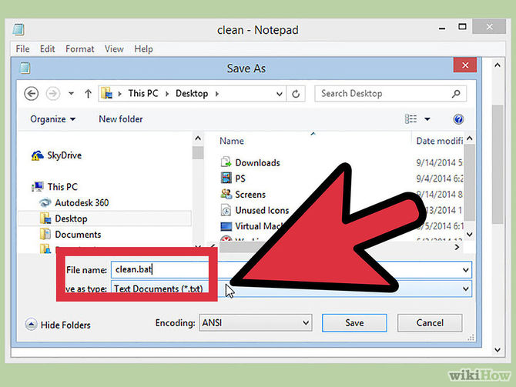This screenshot has width=516, height=387.
Task: Click the Date modified column header
Action: point(439,141)
